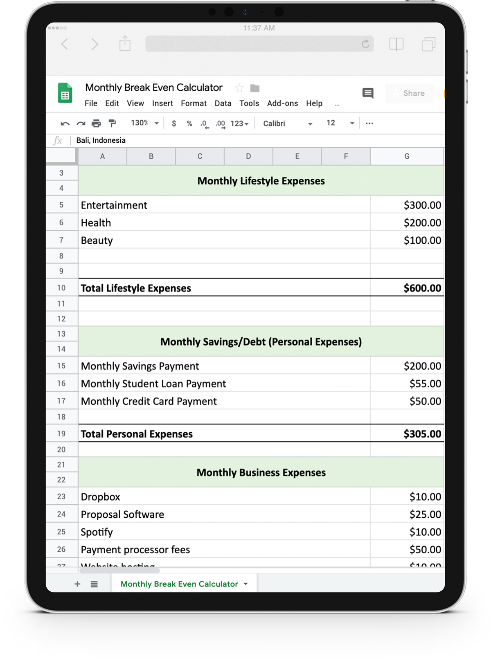The image size is (491, 658).
Task: Click the Print toolbar icon
Action: [x=96, y=123]
